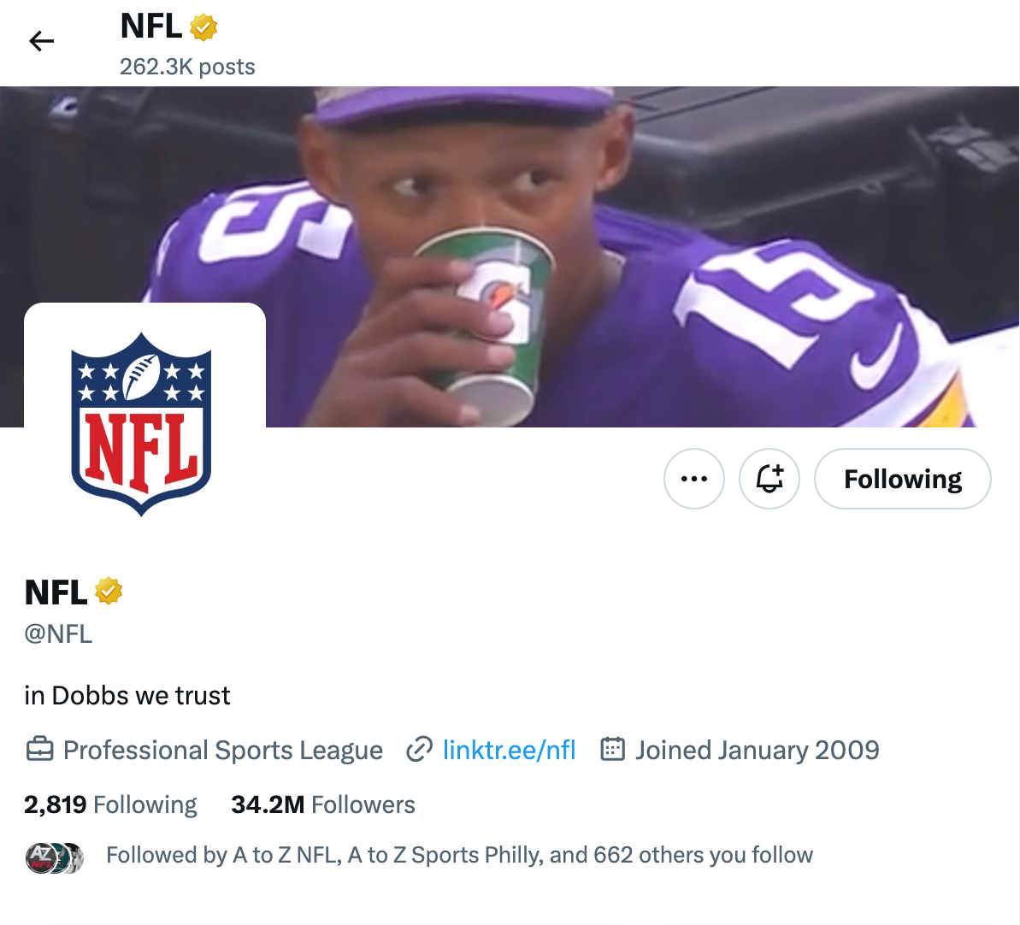Image resolution: width=1020 pixels, height=925 pixels.
Task: Open the three-dot more options menu
Action: (694, 479)
